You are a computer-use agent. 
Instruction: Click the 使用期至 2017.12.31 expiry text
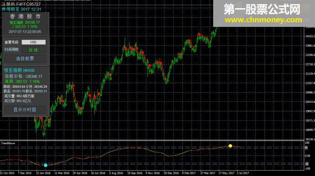pyautogui.click(x=21, y=9)
